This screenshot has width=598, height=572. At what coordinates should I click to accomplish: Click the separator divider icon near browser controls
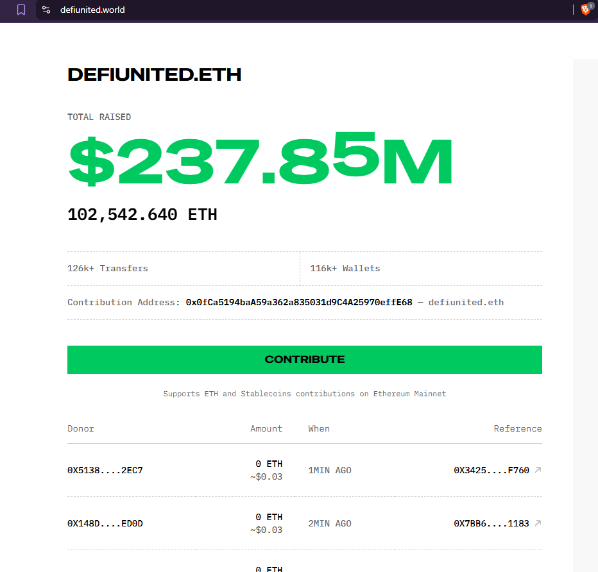[573, 10]
